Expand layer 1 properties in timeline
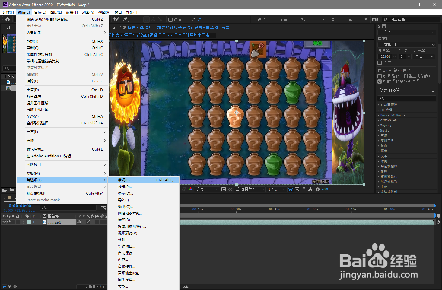 (24, 222)
